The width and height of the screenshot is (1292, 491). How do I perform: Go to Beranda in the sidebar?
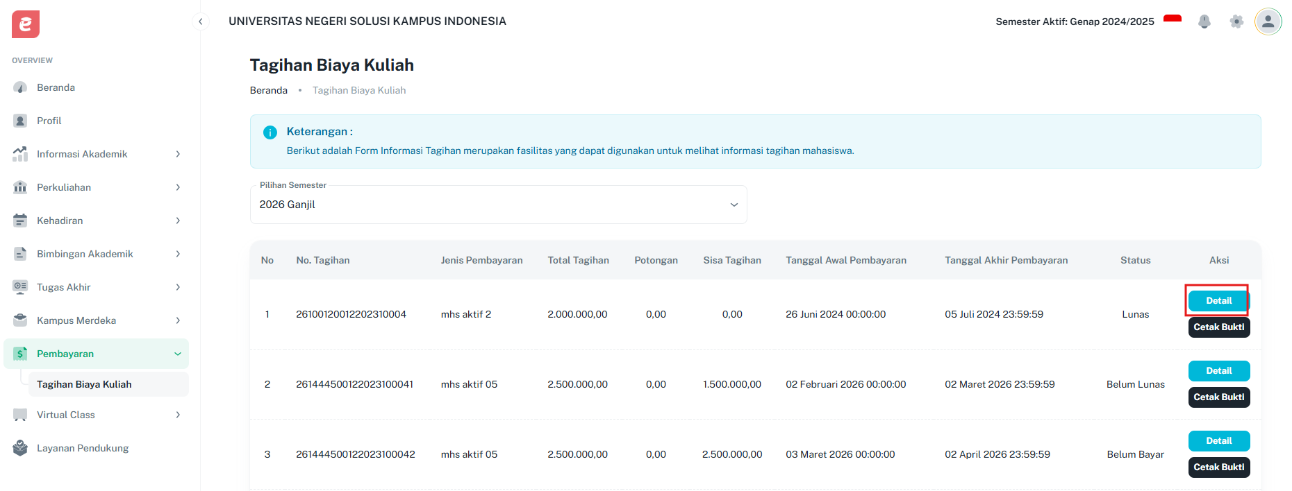click(96, 87)
